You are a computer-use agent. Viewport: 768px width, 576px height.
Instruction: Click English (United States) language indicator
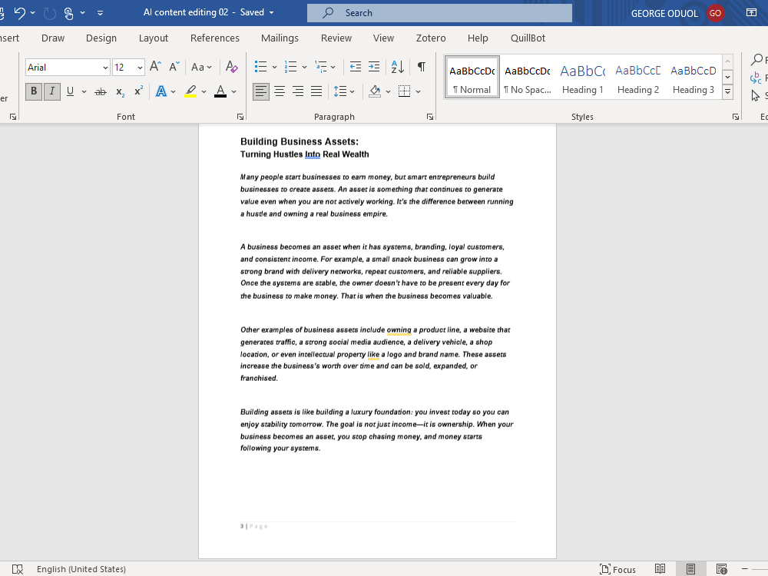(x=81, y=569)
